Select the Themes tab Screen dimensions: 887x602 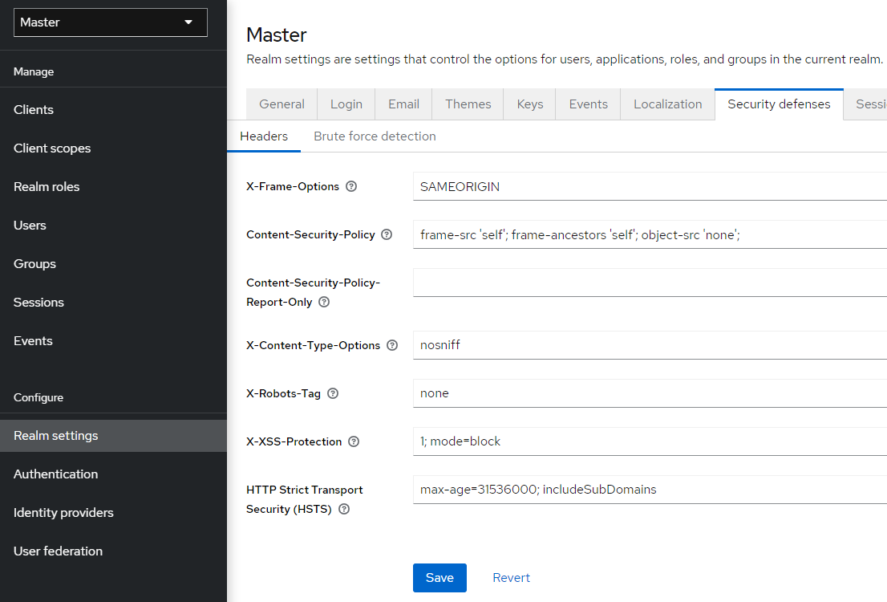[x=468, y=104]
